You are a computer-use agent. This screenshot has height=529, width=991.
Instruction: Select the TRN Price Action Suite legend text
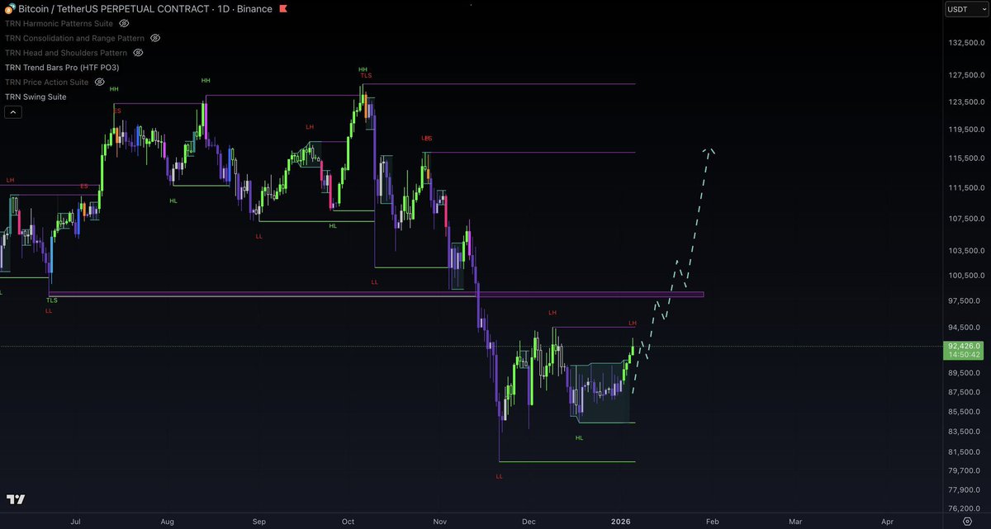coord(46,82)
